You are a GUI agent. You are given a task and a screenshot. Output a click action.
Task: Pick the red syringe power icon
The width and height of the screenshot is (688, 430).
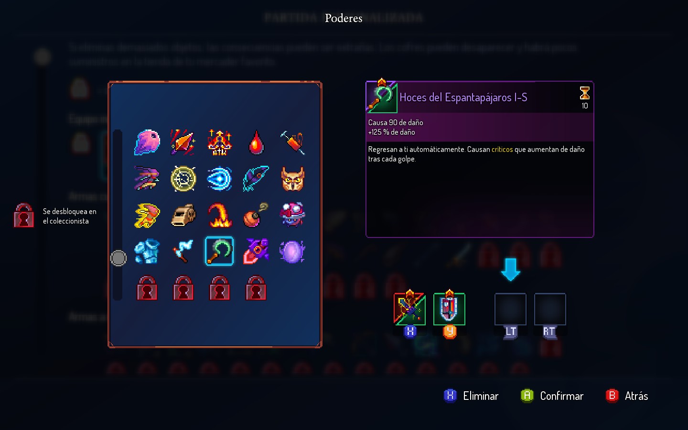click(292, 142)
